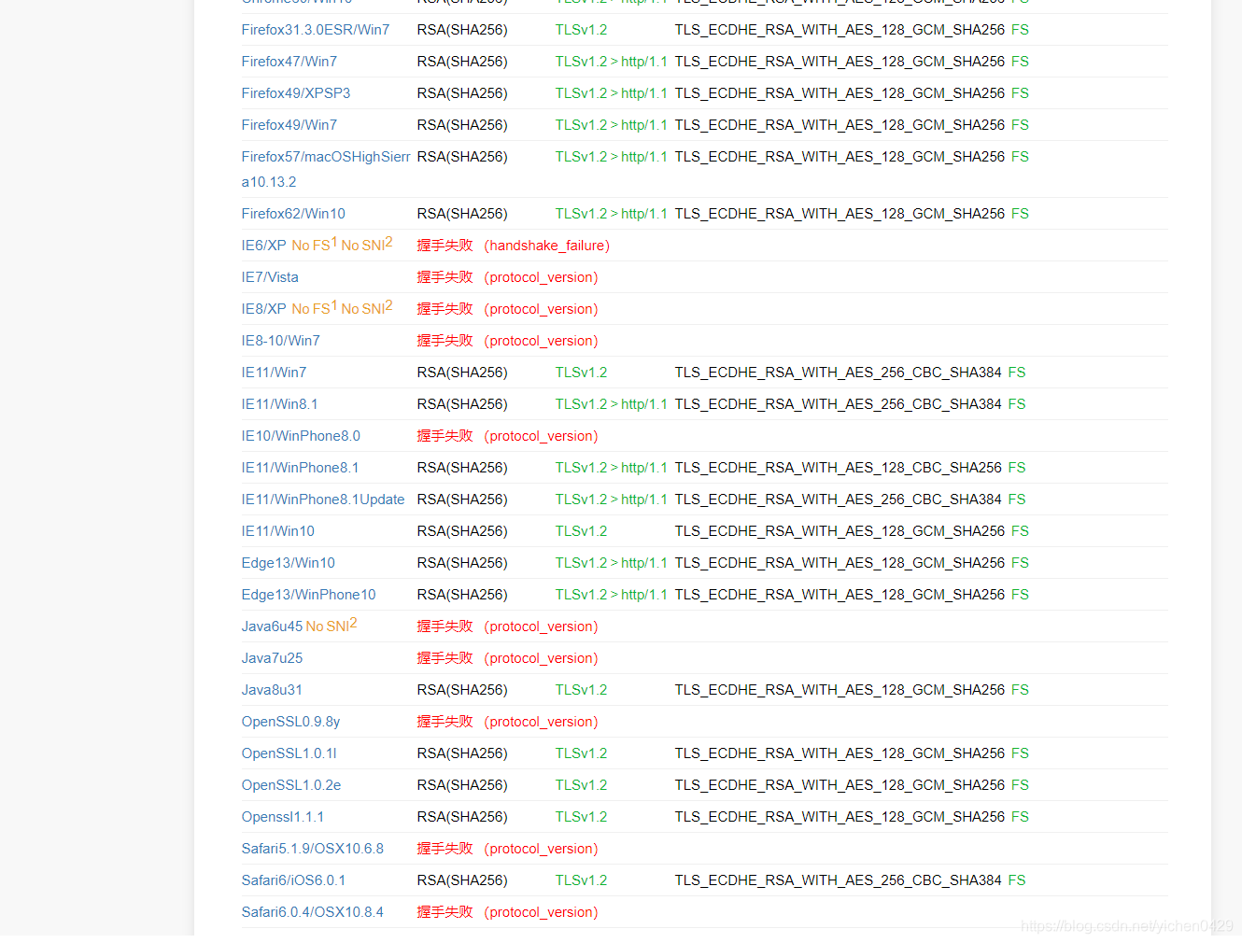Click TLSv1.2 protocol in Java8u31 row

pos(581,690)
